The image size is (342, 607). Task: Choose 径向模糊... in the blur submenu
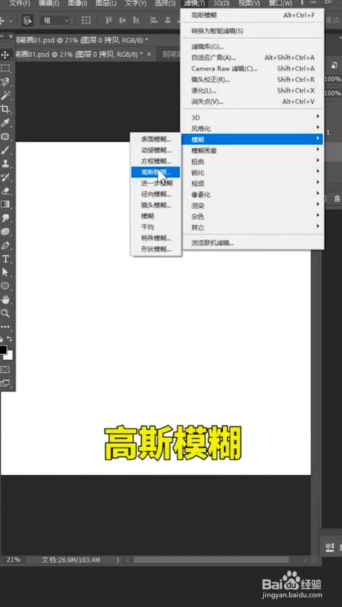coord(156,194)
